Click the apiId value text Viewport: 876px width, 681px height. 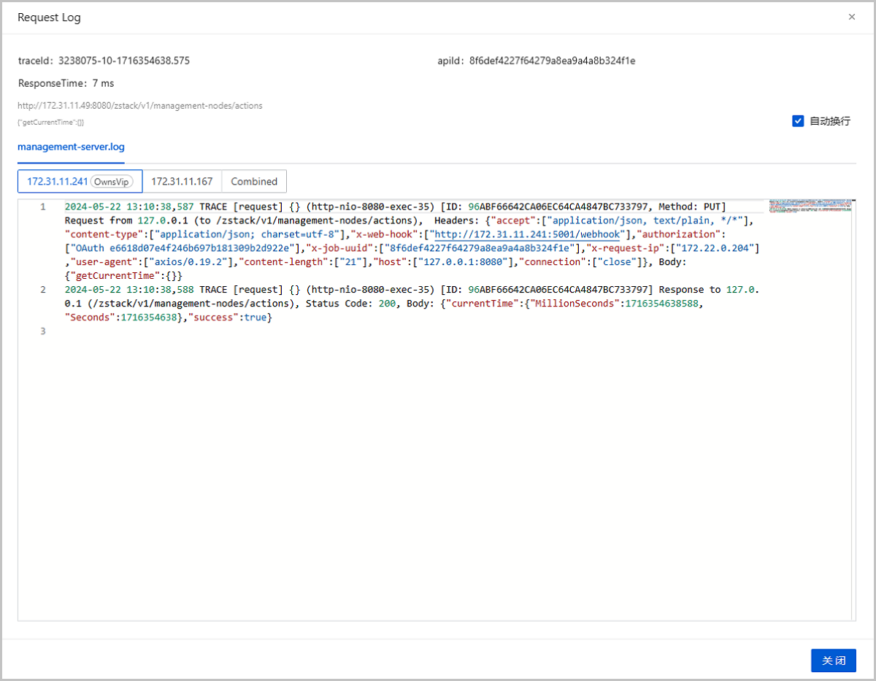[x=552, y=61]
